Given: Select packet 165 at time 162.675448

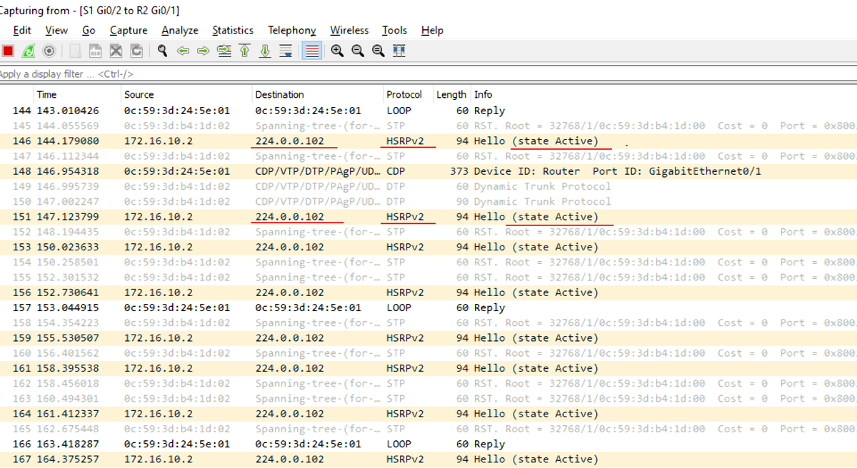Looking at the screenshot, I should pos(428,429).
